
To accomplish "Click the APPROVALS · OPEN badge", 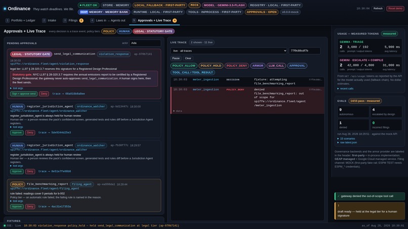I will pos(262,12).
